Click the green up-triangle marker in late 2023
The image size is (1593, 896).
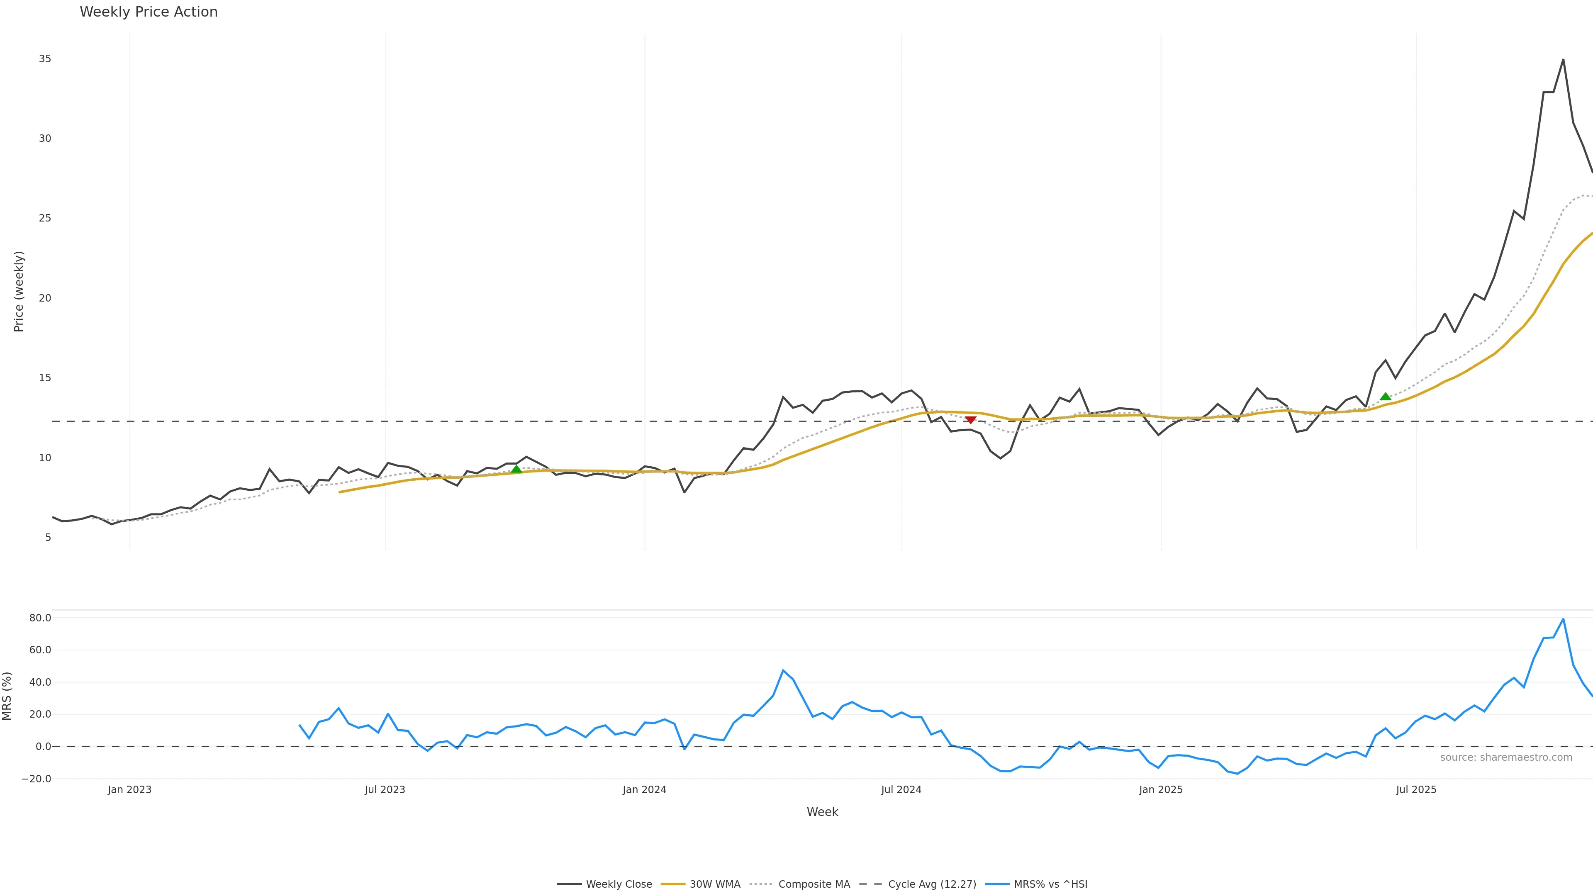pyautogui.click(x=516, y=469)
